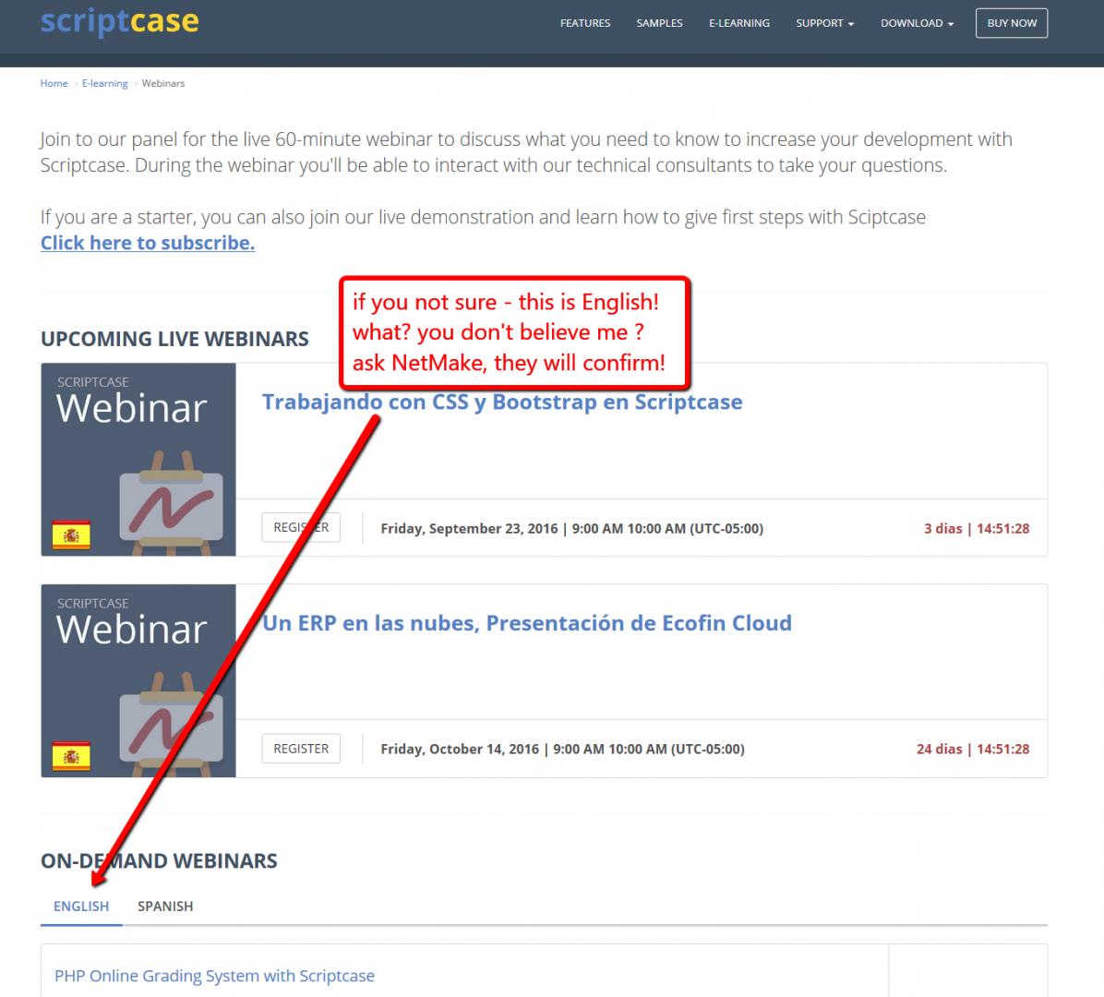This screenshot has width=1104, height=997.
Task: Follow the E-learning breadcrumb link
Action: point(105,83)
